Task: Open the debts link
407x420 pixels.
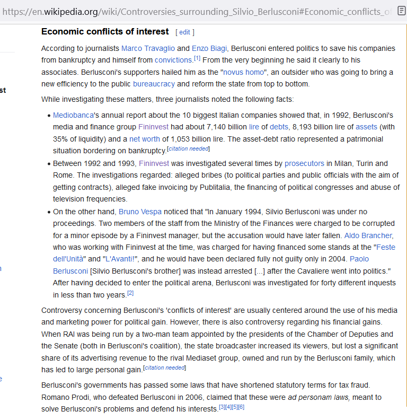Action: [x=279, y=127]
